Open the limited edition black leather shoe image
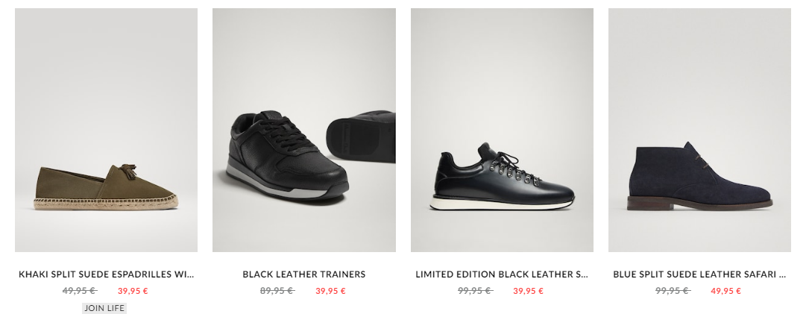 [502, 130]
